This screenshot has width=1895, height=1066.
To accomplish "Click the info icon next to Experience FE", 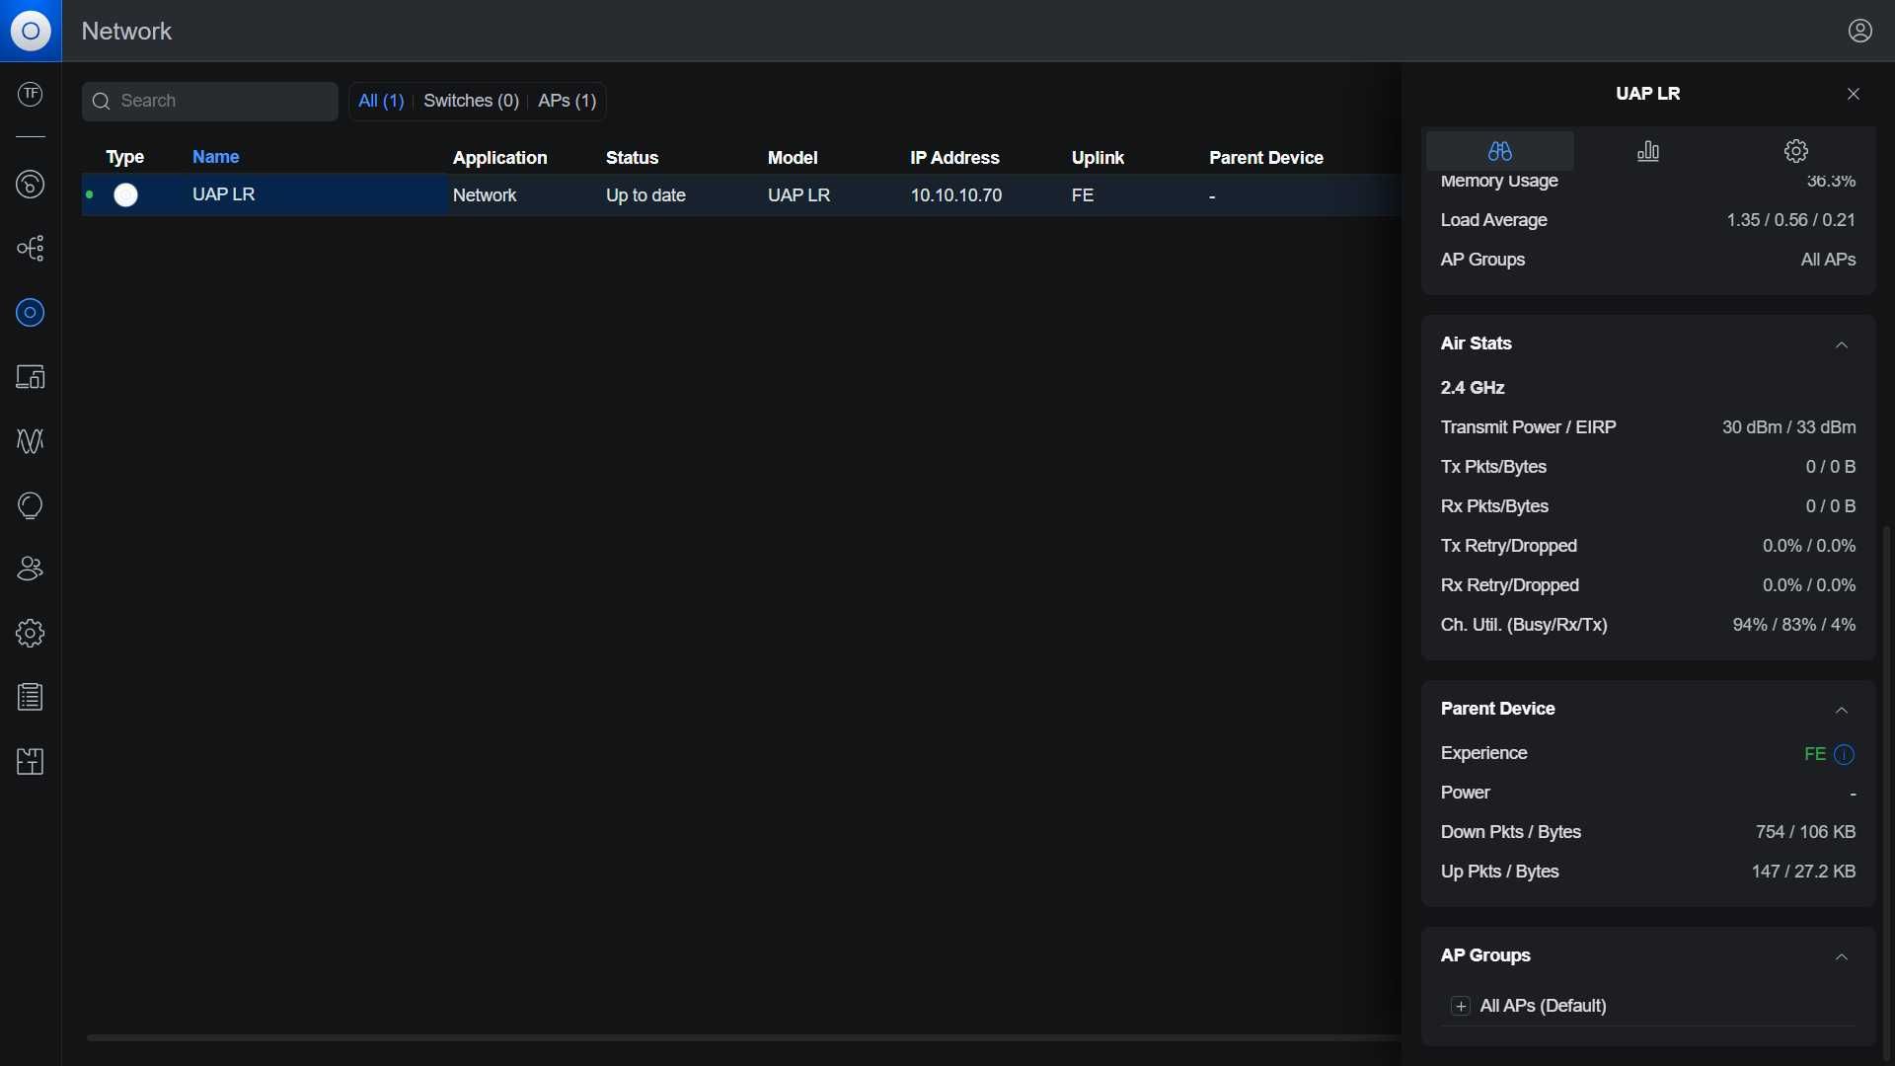I will (x=1845, y=755).
